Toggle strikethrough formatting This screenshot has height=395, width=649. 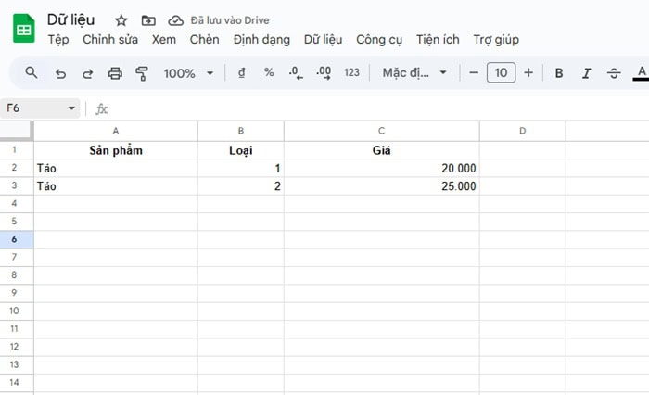click(x=614, y=72)
